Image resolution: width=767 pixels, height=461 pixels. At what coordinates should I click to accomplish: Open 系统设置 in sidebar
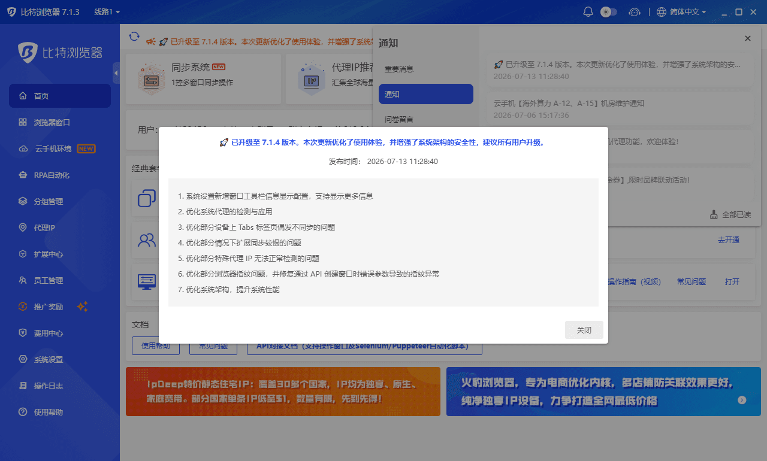click(60, 359)
